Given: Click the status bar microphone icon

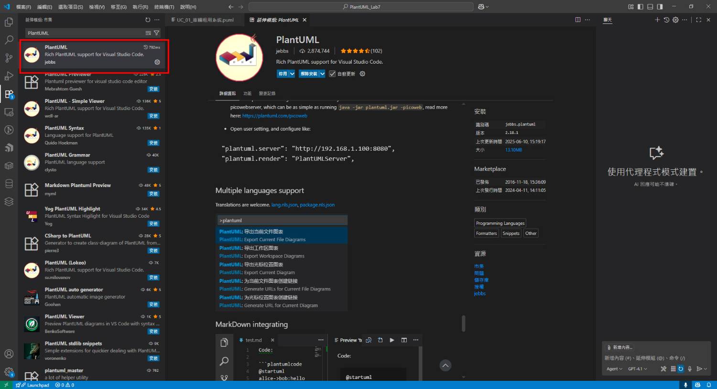Looking at the screenshot, I should (685, 385).
